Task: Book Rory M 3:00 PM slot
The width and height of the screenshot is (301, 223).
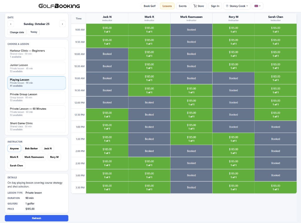Action: point(233,175)
